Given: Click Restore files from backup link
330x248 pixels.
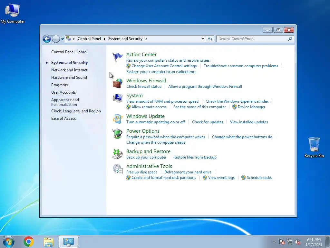Looking at the screenshot, I should (x=195, y=157).
